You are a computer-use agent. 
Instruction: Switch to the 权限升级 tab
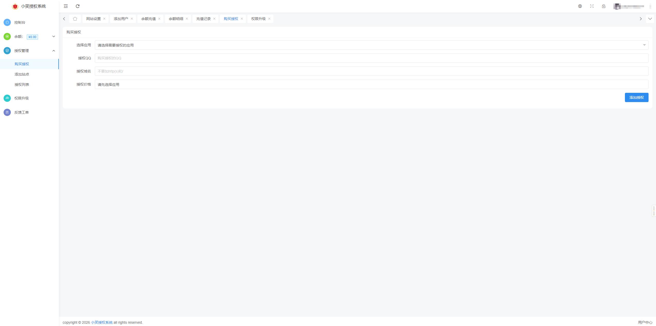(x=258, y=19)
